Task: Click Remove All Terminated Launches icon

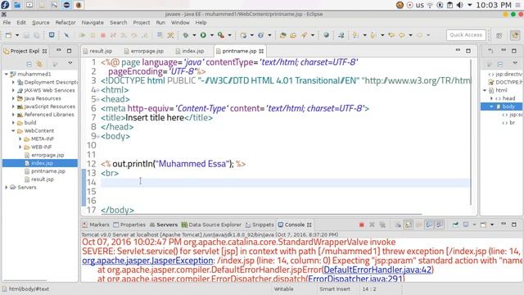Action: pos(382,225)
